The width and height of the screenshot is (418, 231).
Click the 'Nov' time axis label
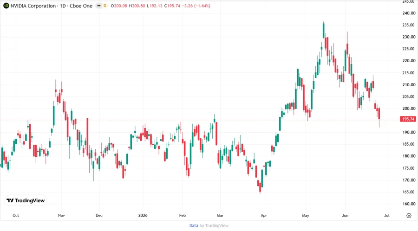click(61, 216)
